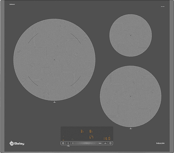Tap the pause/lock key icon
Screen dimensions: 174x153
68,143
